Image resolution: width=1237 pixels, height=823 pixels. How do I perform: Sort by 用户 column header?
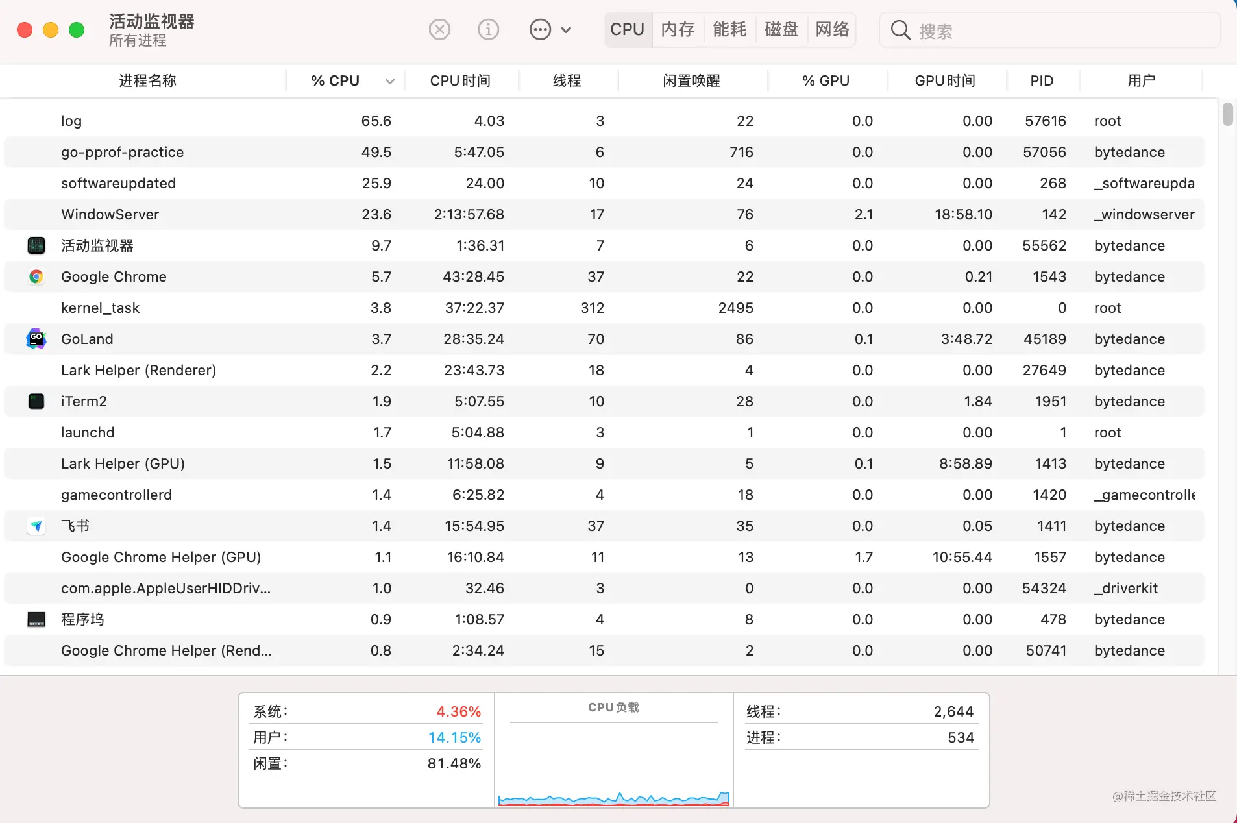(1141, 80)
